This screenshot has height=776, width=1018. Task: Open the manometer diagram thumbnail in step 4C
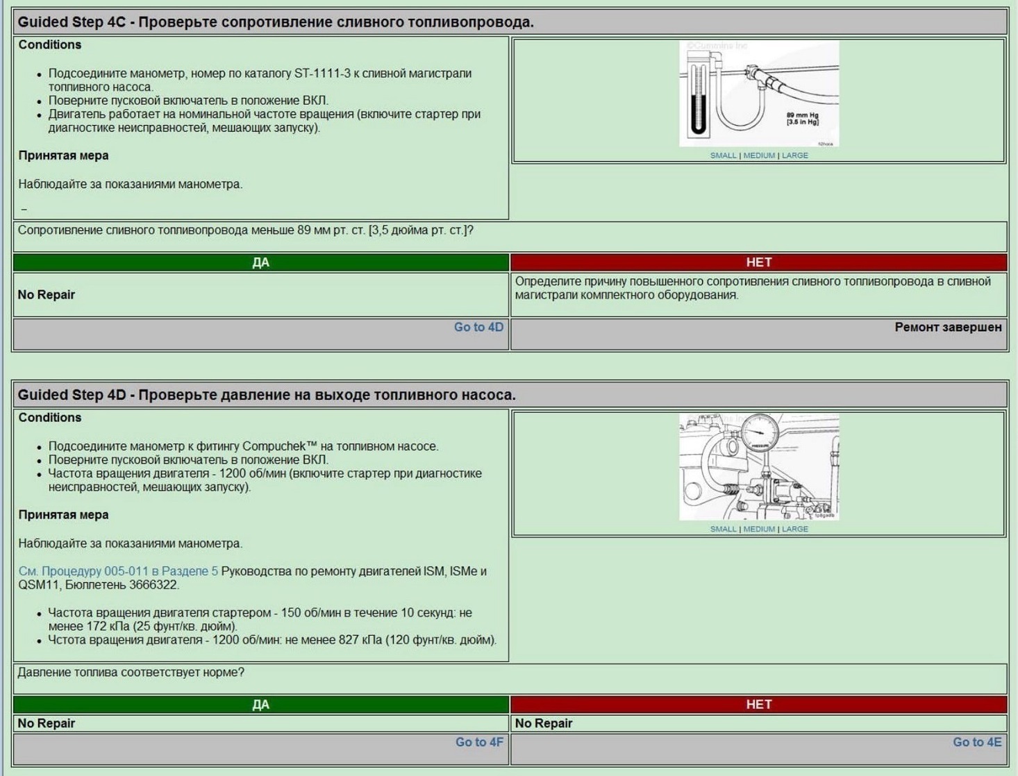[x=759, y=94]
